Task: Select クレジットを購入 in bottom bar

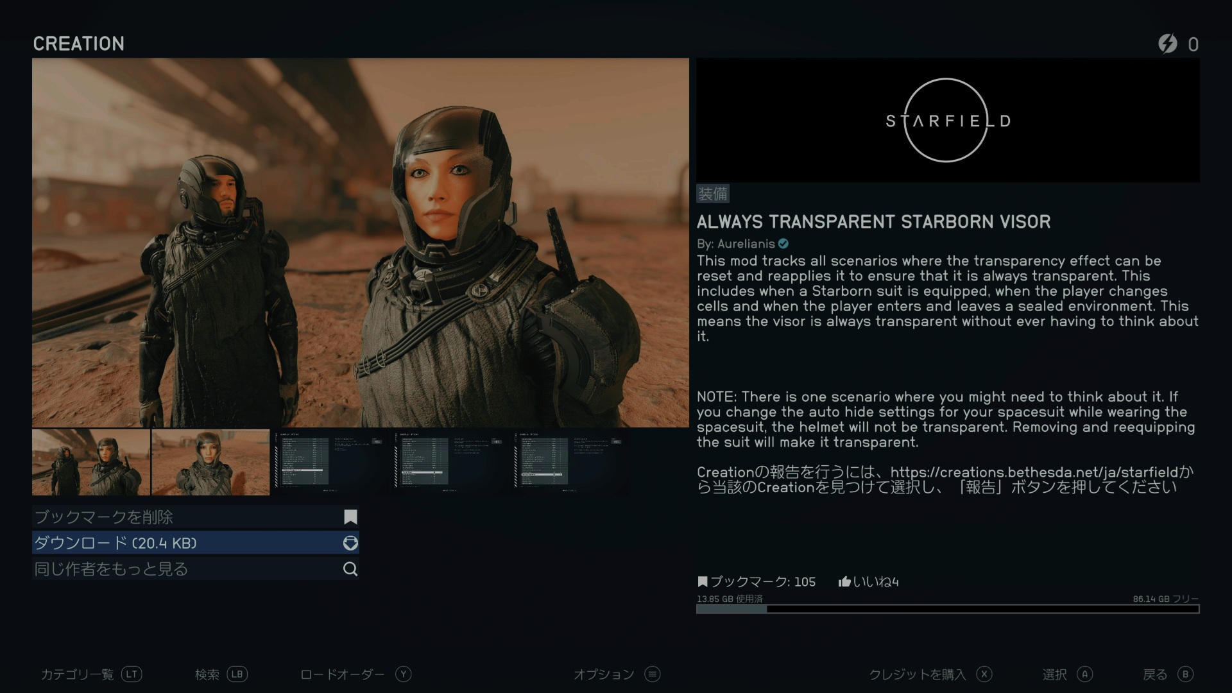Action: coord(918,674)
